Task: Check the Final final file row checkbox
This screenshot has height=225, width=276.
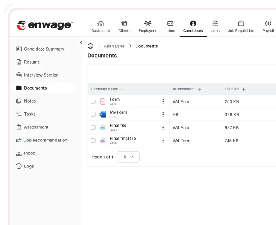Action: tap(93, 141)
